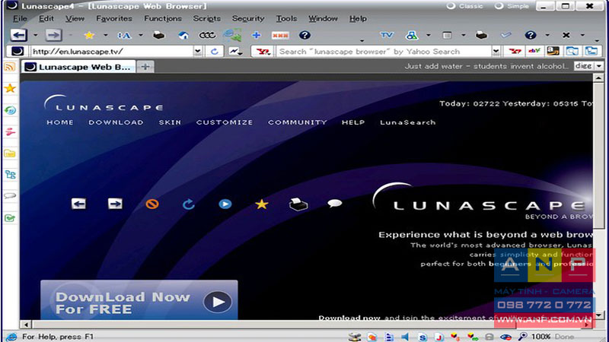Screen dimensions: 609x342
Task: Click the network tree icon beside TV
Action: pyautogui.click(x=412, y=35)
